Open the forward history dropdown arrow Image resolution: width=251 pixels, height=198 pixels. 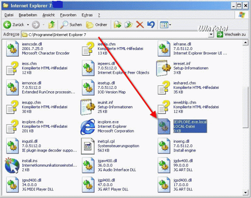44,25
